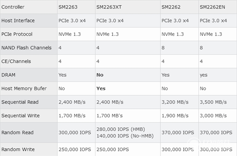Click the Random Read row label

(17, 133)
